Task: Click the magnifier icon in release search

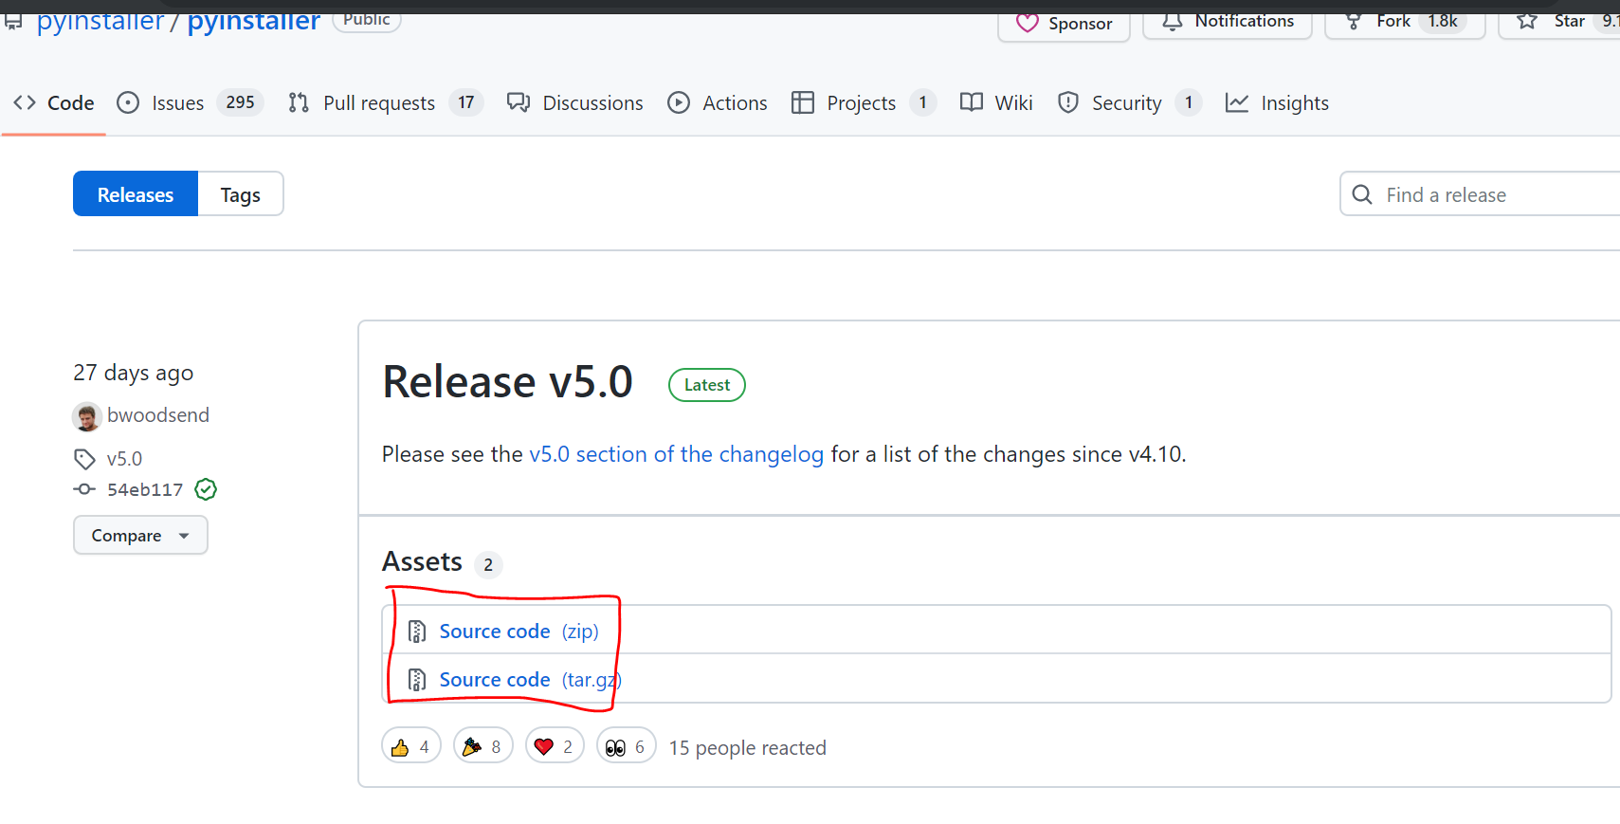Action: click(1362, 194)
